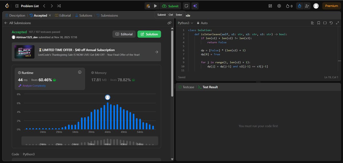Image resolution: width=343 pixels, height=163 pixels.
Task: Select the Accepted tab
Action: [x=38, y=15]
